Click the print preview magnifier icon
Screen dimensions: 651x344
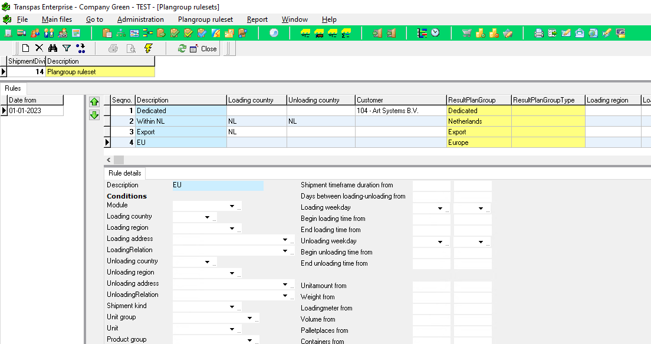131,48
